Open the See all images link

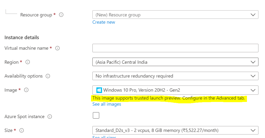pyautogui.click(x=107, y=104)
